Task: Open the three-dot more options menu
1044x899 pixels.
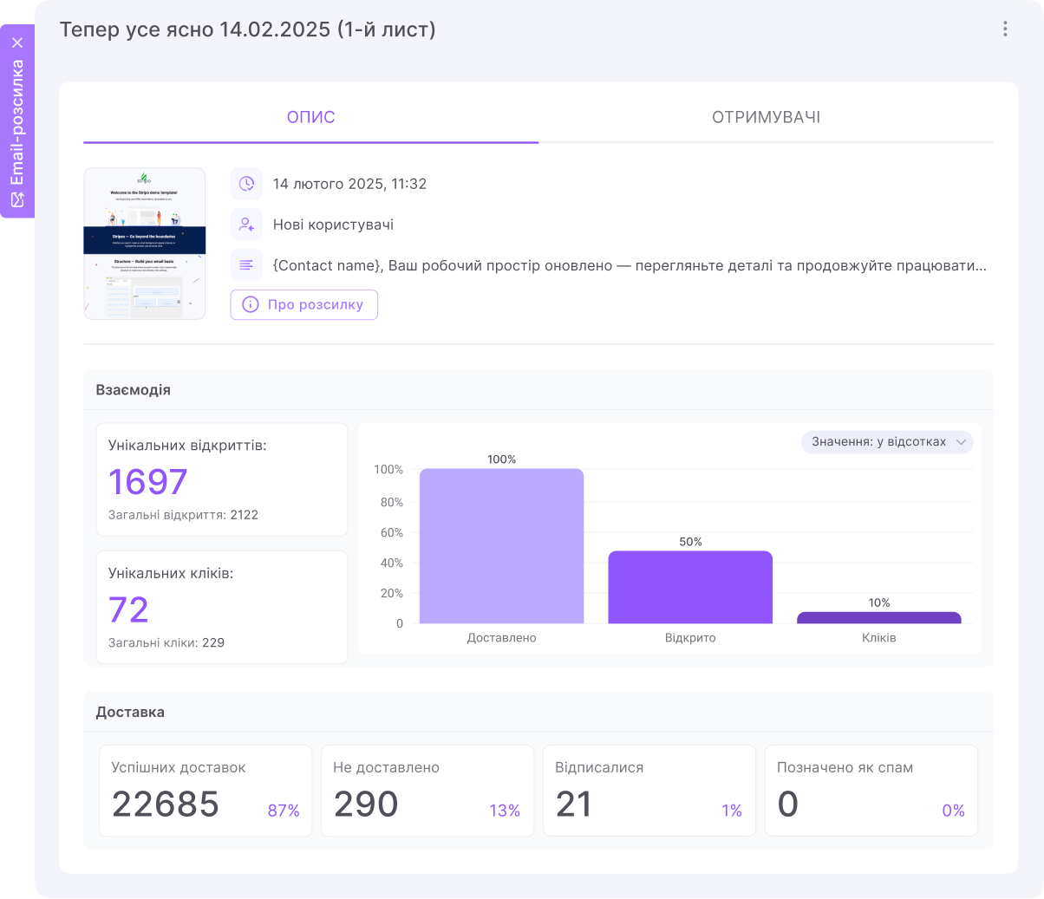Action: (x=1005, y=29)
